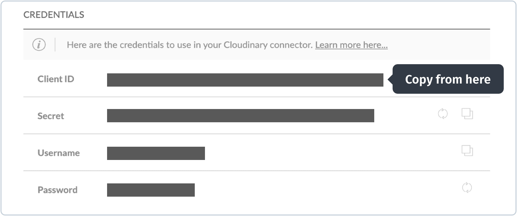Click the CREDENTIALS section heading
The width and height of the screenshot is (517, 216).
pyautogui.click(x=54, y=15)
